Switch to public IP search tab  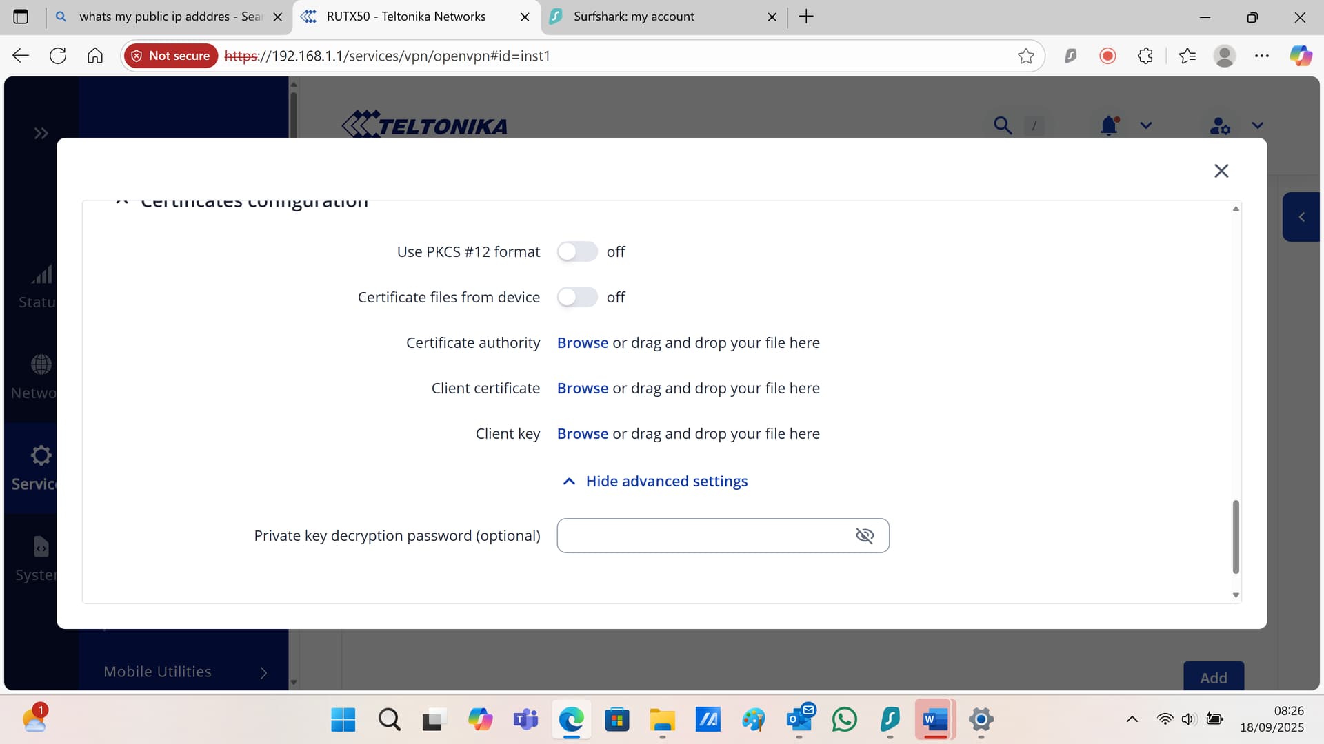(x=170, y=17)
